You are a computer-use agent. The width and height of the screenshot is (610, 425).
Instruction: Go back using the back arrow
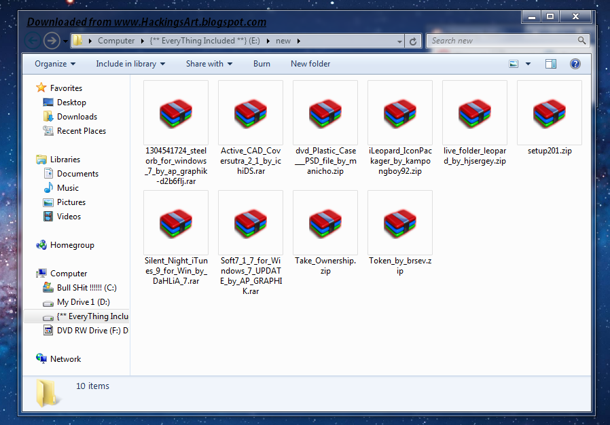coord(32,41)
